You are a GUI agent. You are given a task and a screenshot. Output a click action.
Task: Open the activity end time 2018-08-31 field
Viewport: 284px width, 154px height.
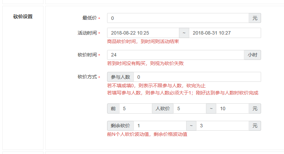225,33
